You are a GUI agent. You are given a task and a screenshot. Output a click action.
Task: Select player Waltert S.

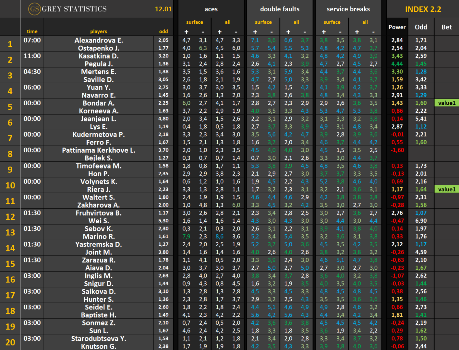[99, 197]
